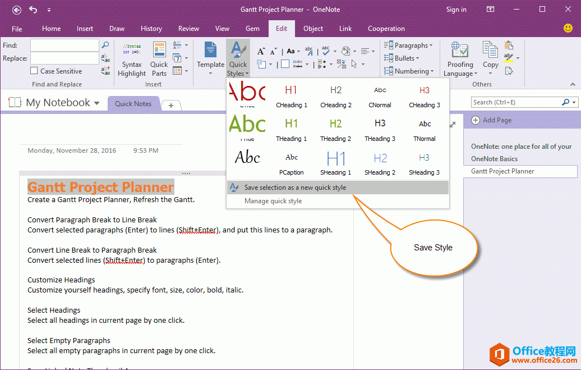581x370 pixels.
Task: Apply the THeading 2 quick style
Action: click(x=335, y=129)
